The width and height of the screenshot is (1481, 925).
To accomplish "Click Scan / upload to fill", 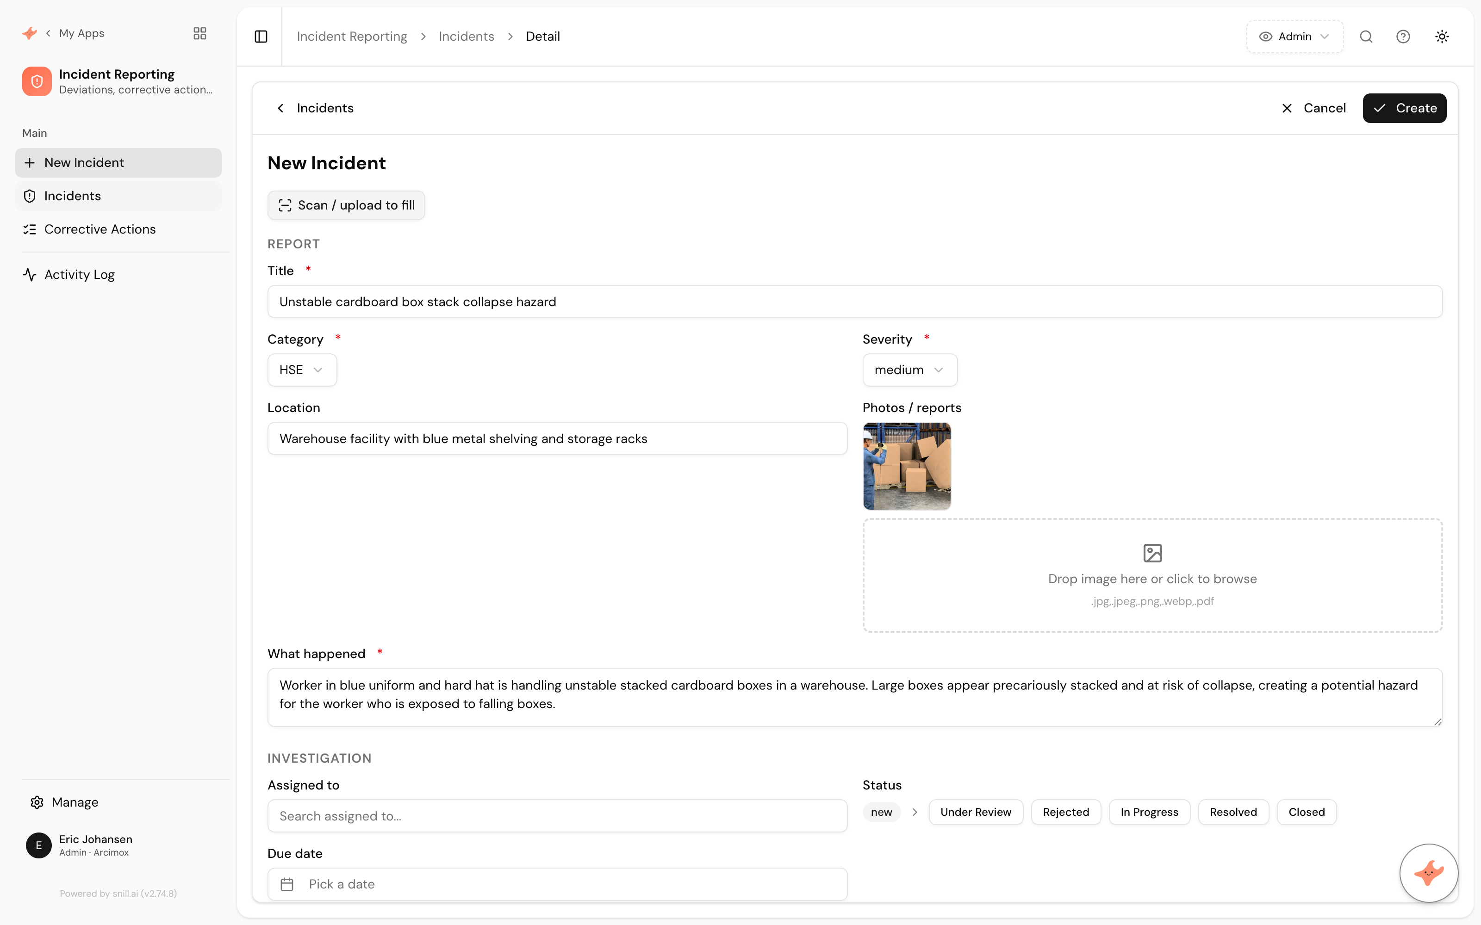I will [346, 205].
